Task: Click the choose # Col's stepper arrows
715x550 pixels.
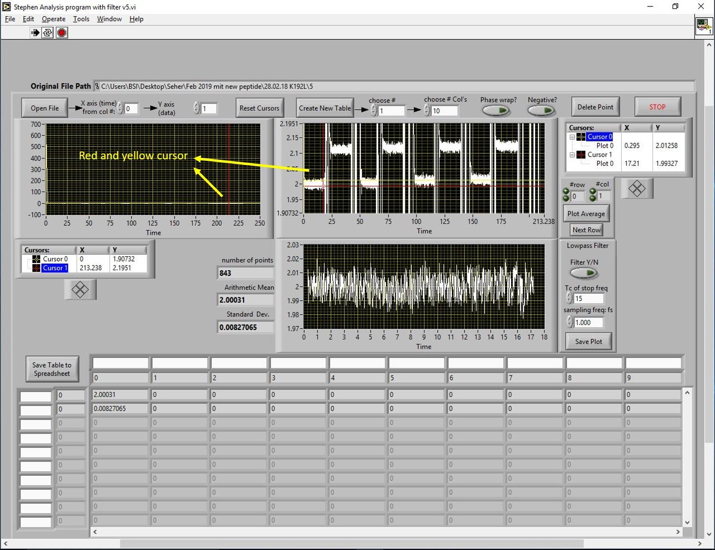Action: [x=427, y=110]
